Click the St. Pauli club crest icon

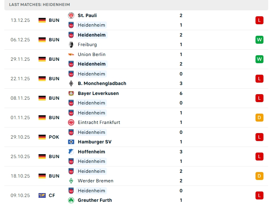point(71,15)
